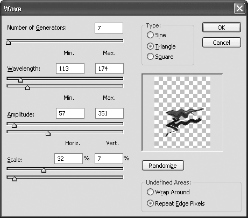The width and height of the screenshot is (248, 218).
Task: Click the Amplitude maximum slider handle
Action: [x=48, y=134]
